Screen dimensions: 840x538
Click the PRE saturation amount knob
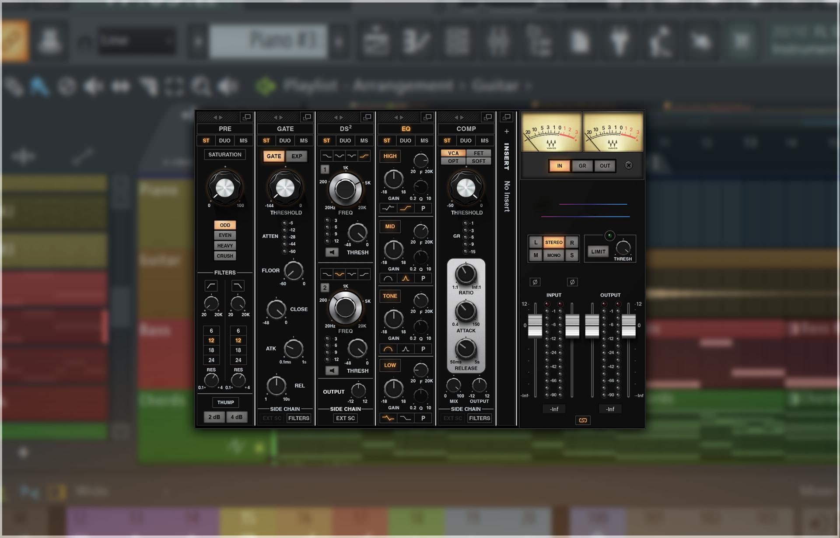tap(225, 188)
